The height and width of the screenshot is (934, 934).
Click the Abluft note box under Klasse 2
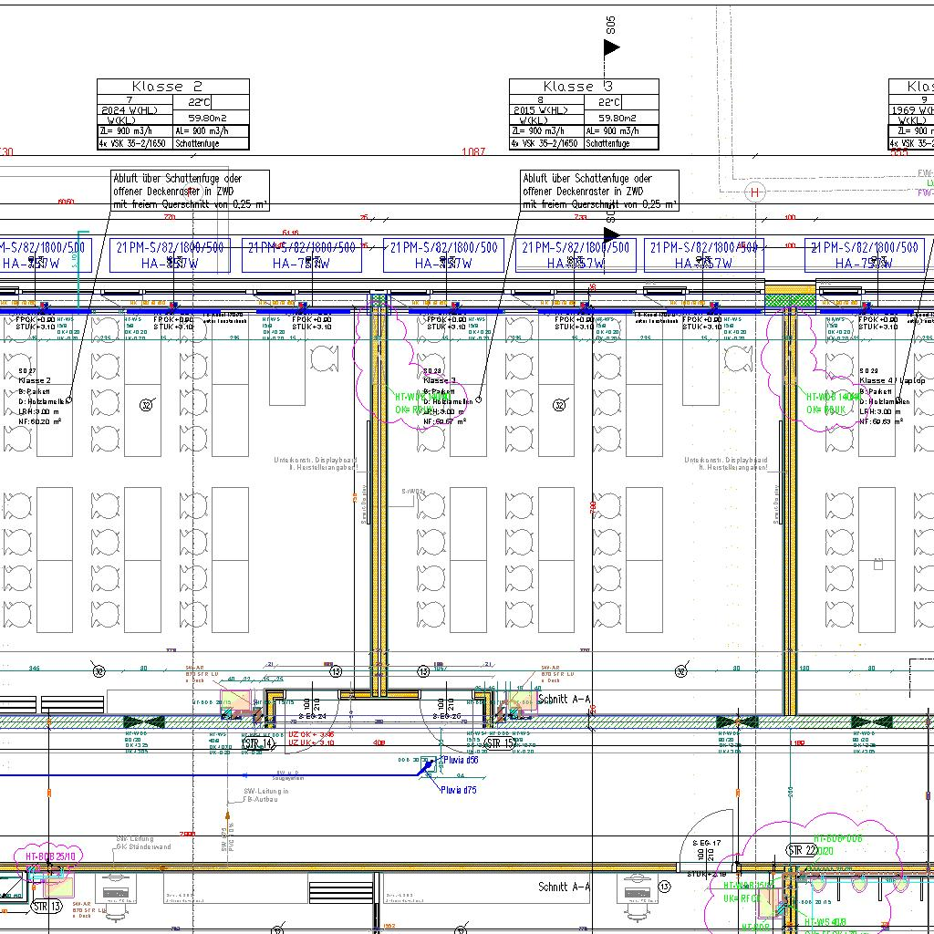coord(190,191)
